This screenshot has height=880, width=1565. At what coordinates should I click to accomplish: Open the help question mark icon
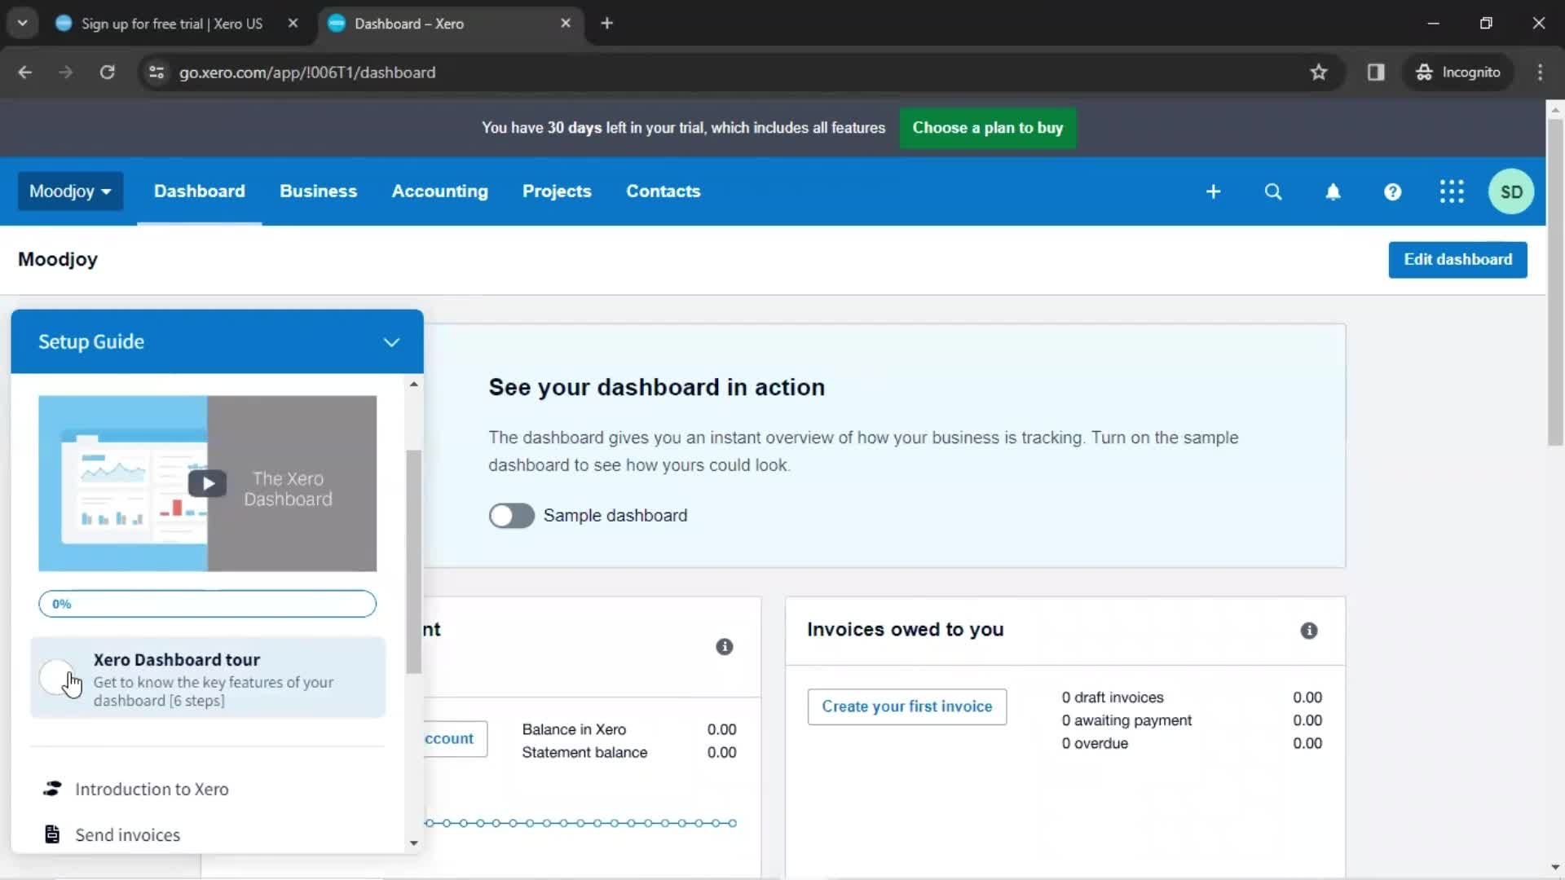pos(1392,191)
